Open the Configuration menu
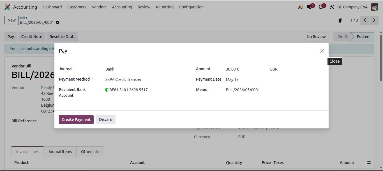This screenshot has width=383, height=171. (191, 7)
